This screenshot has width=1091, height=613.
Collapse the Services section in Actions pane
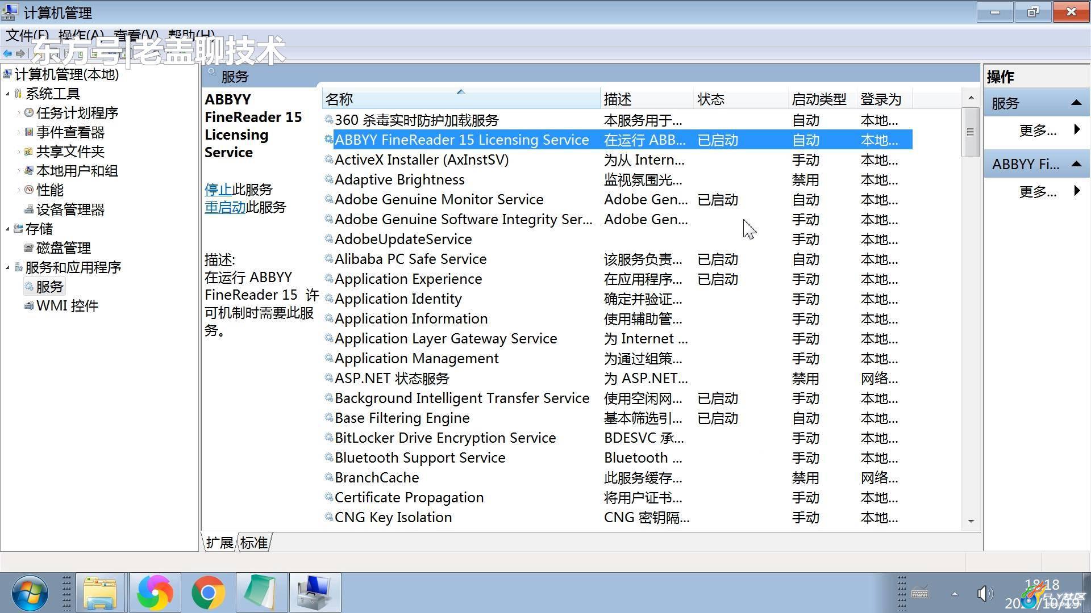pyautogui.click(x=1076, y=103)
